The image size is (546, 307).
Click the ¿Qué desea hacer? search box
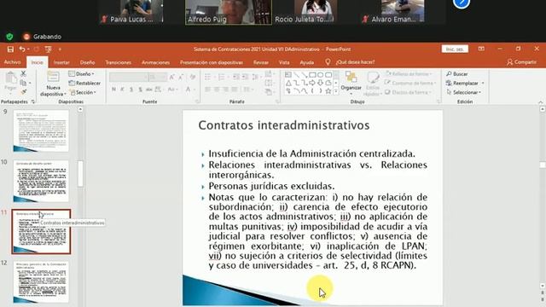(x=355, y=62)
